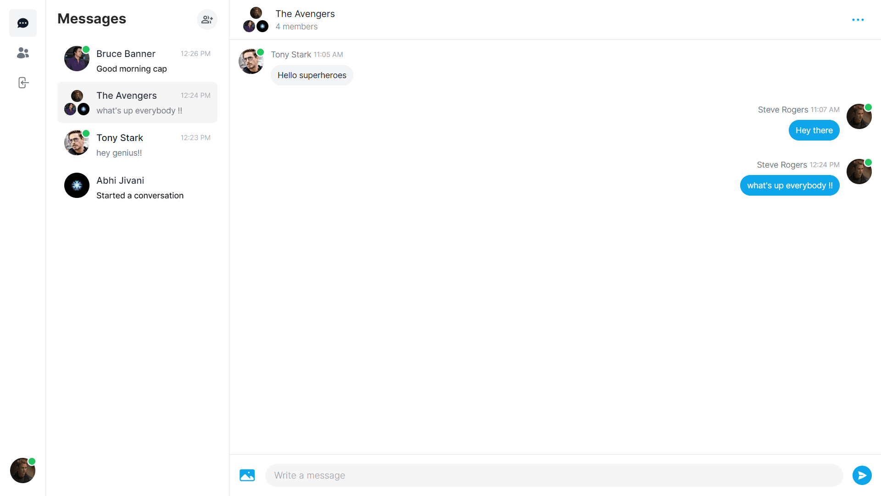Click Tony Stark sender name at 11:05 AM
The height and width of the screenshot is (496, 881).
pyautogui.click(x=291, y=55)
